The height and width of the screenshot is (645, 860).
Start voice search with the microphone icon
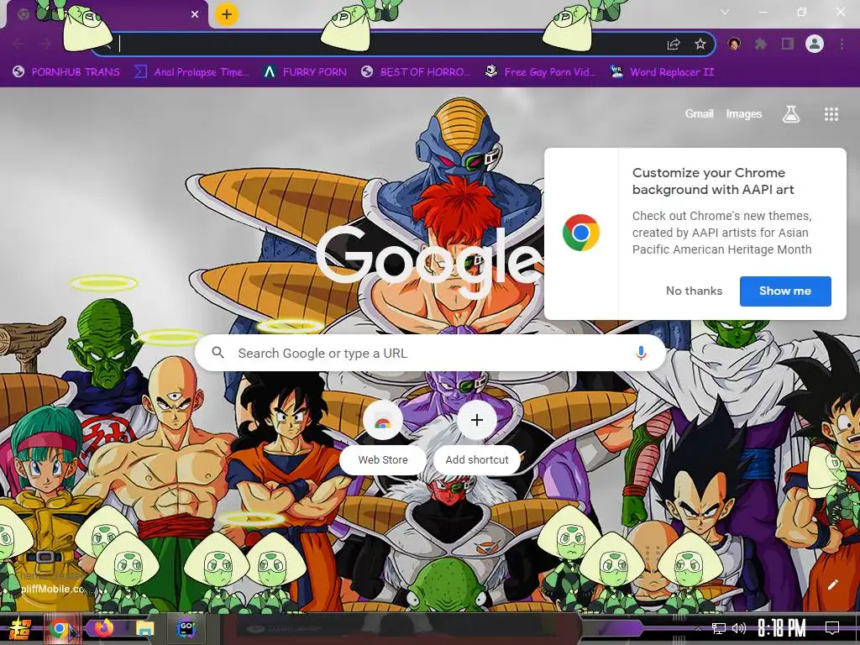(641, 354)
